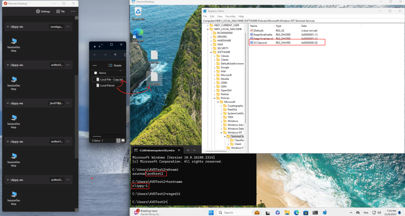Select the SECURITY registry key
The image size is (405, 216).
(223, 48)
